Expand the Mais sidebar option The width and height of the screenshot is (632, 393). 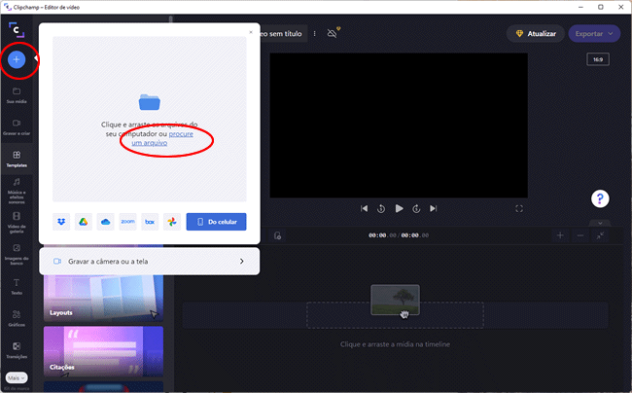pyautogui.click(x=17, y=376)
